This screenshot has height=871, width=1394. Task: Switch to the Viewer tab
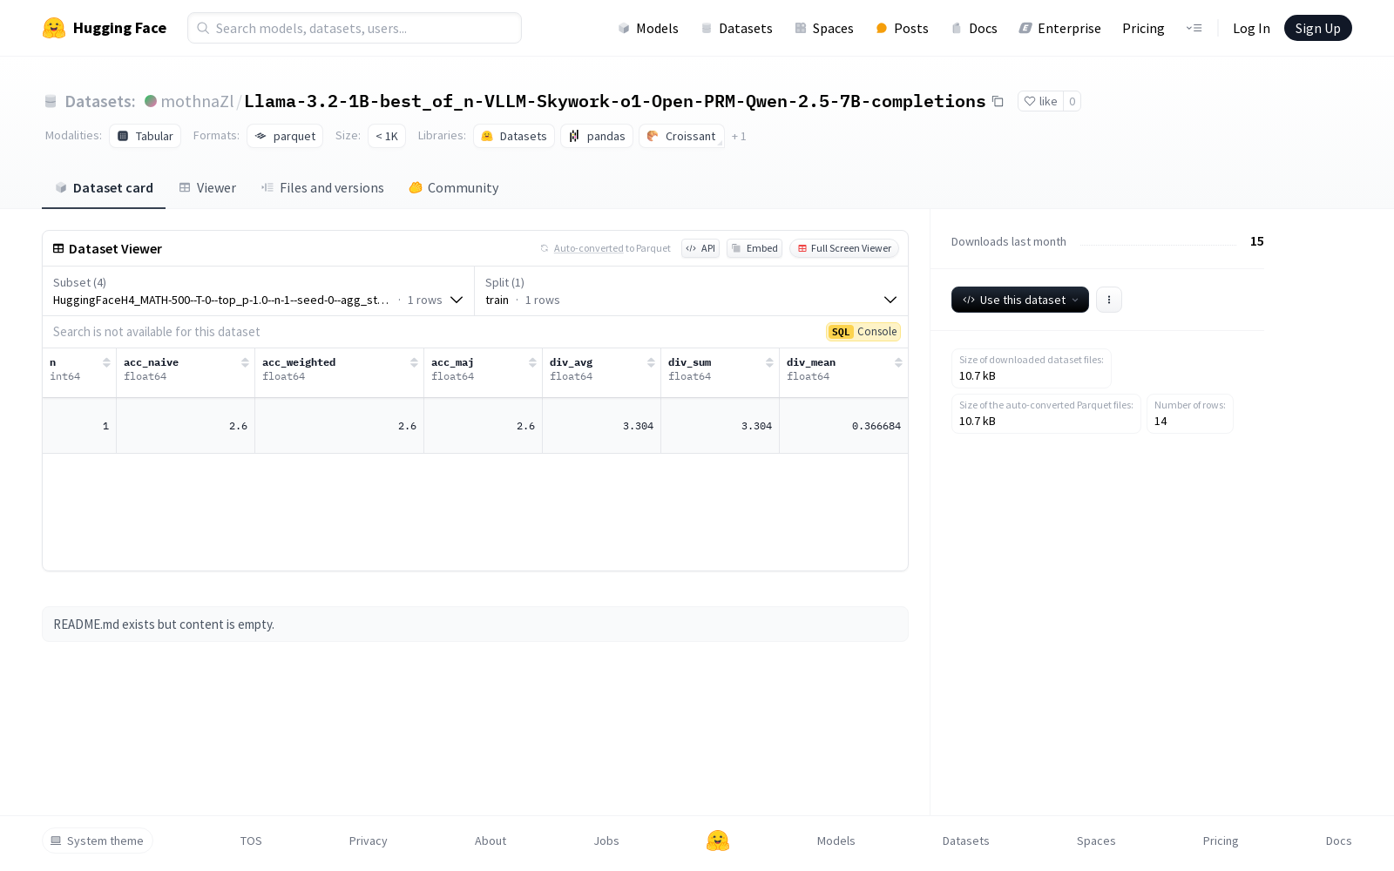(207, 187)
